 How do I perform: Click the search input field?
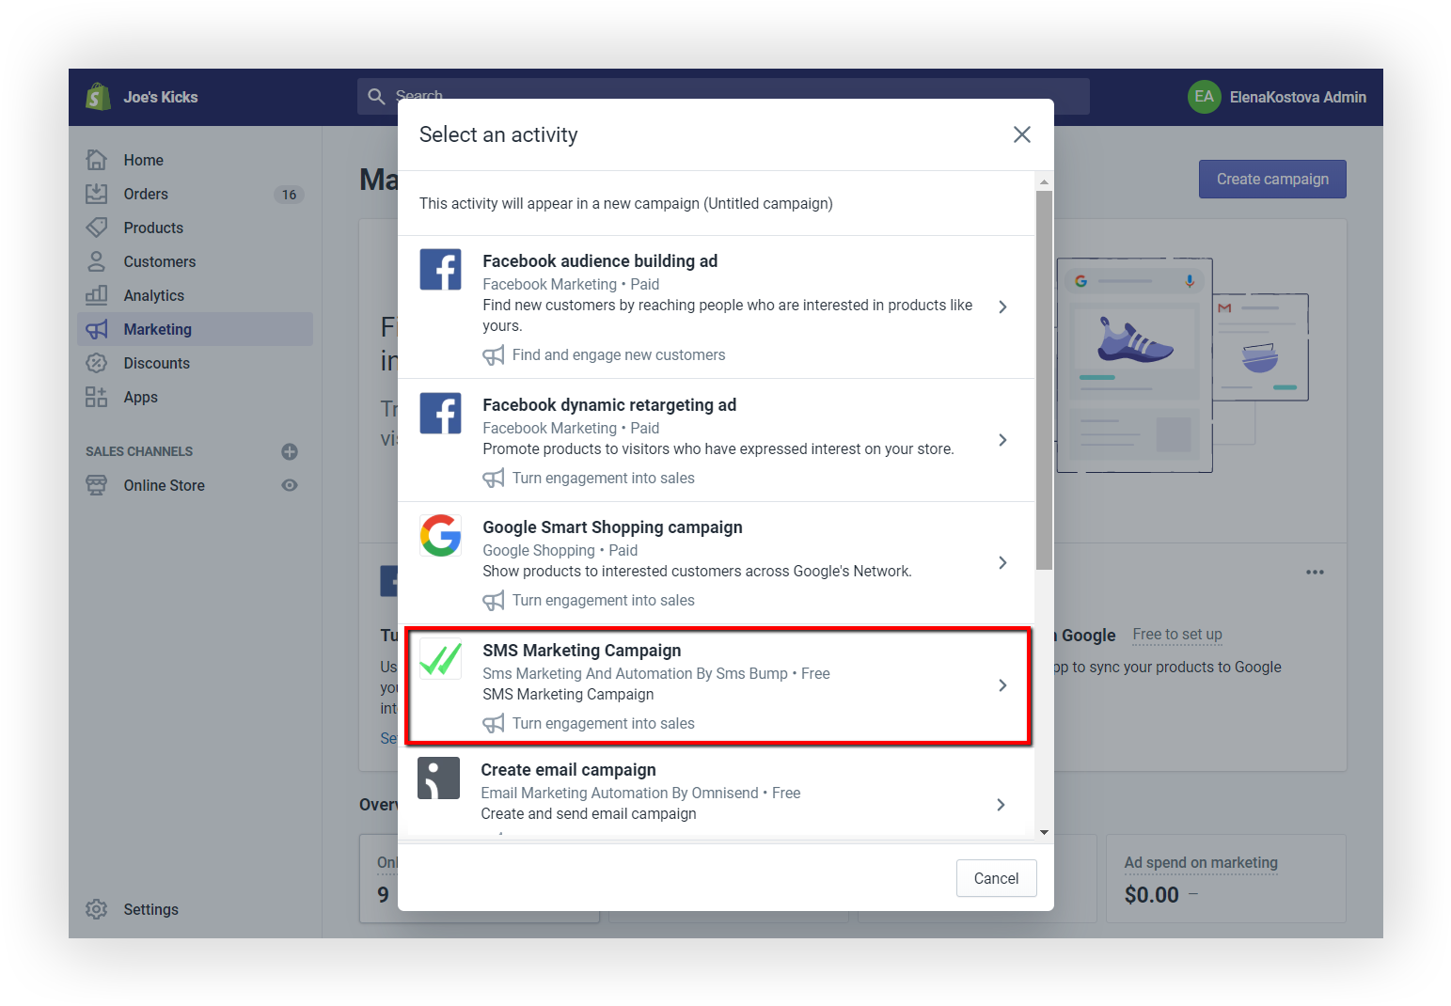(x=723, y=96)
